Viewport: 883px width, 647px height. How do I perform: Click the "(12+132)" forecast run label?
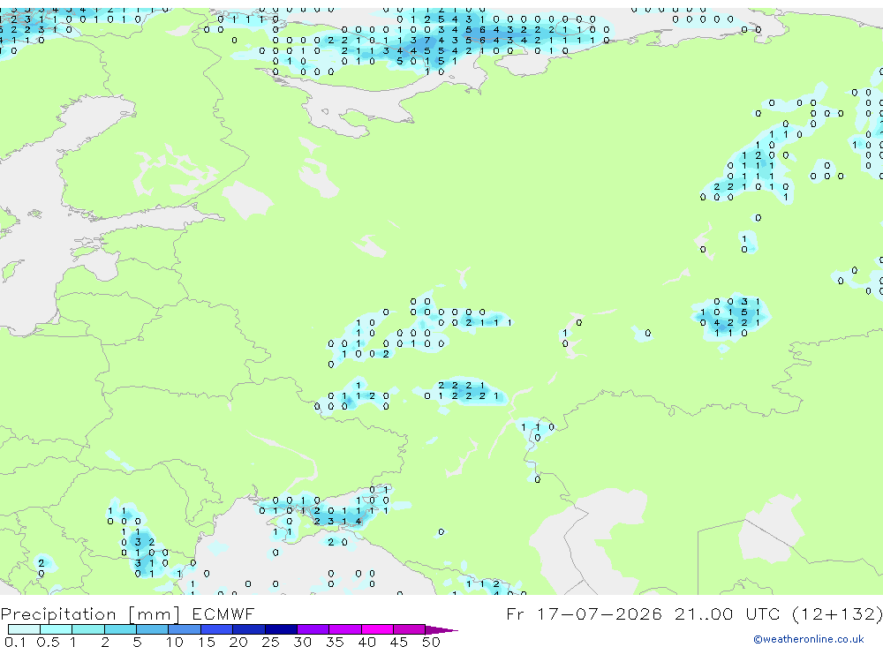[837, 613]
